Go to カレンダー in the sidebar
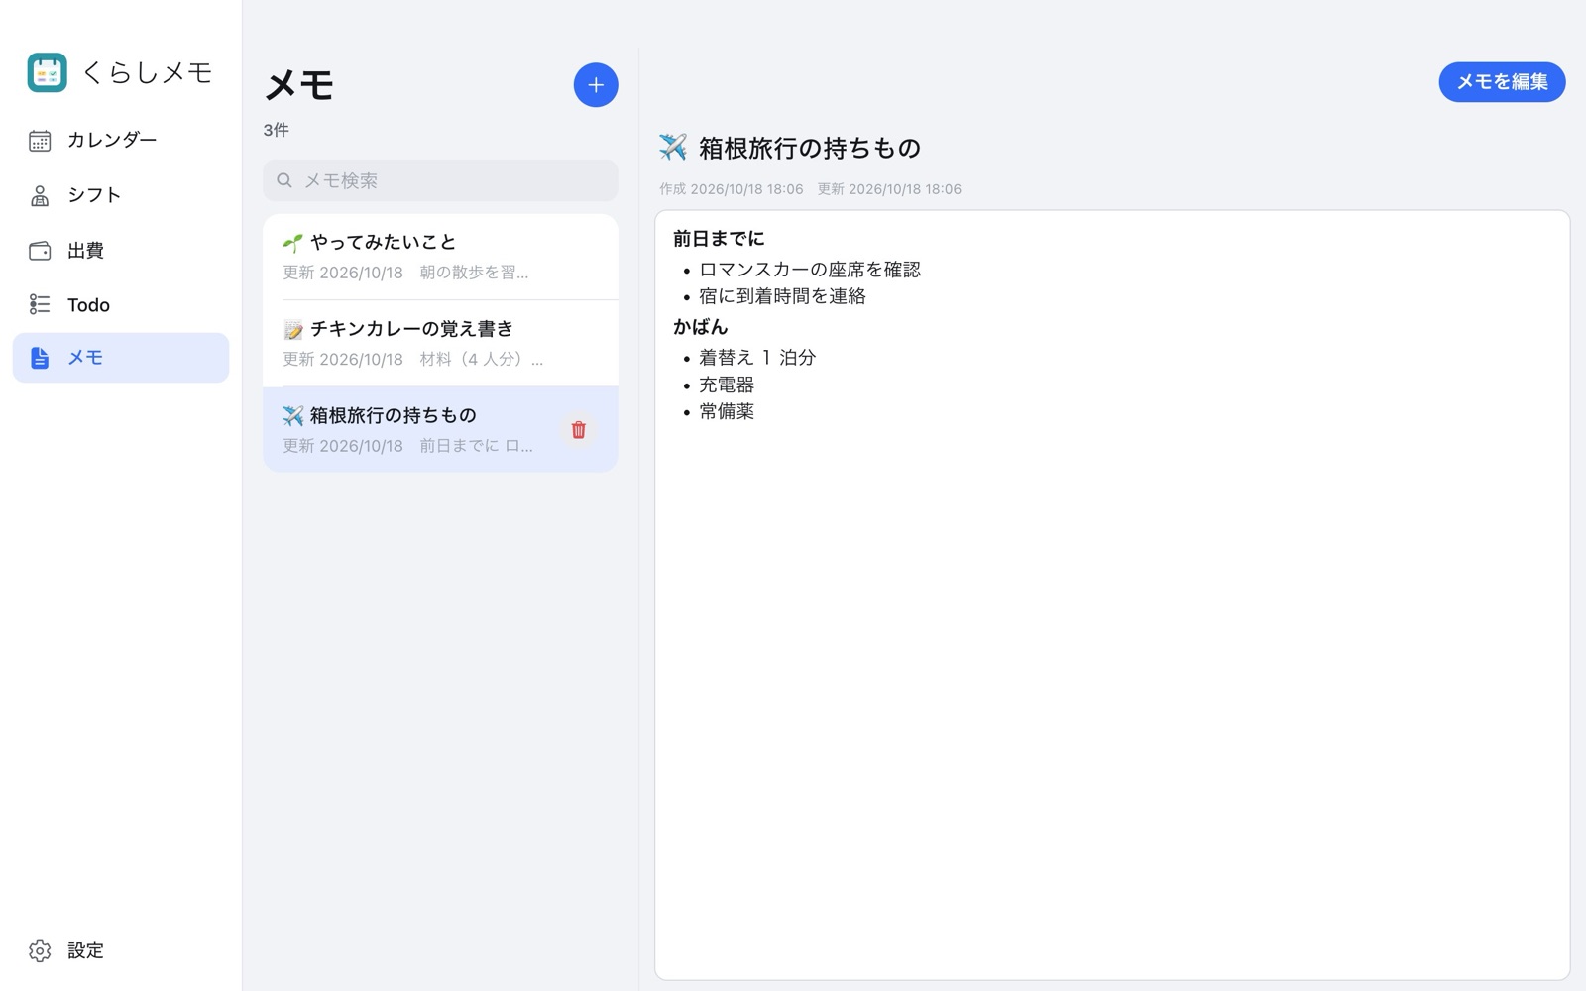The height and width of the screenshot is (991, 1586). click(x=112, y=140)
